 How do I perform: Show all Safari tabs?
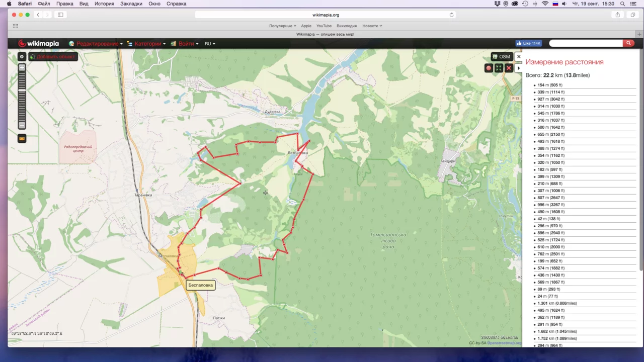(633, 15)
